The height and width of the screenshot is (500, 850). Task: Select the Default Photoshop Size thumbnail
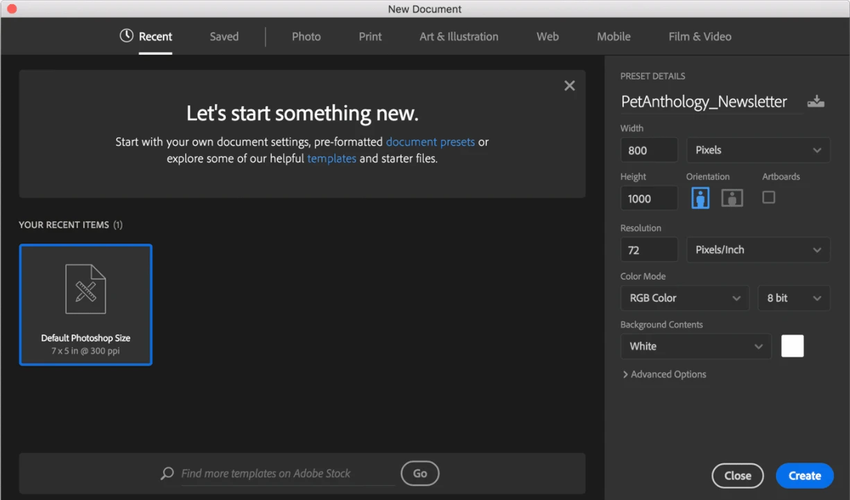click(85, 305)
